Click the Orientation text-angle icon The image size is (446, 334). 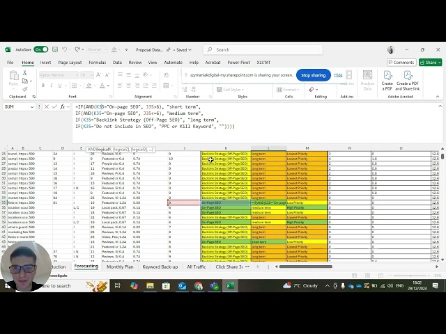pos(146,74)
